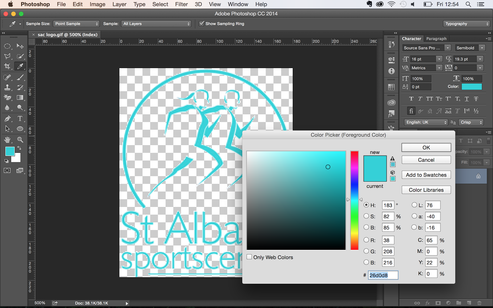Open the Metrics kerning dropdown
Image resolution: width=493 pixels, height=308 pixels.
pyautogui.click(x=439, y=68)
